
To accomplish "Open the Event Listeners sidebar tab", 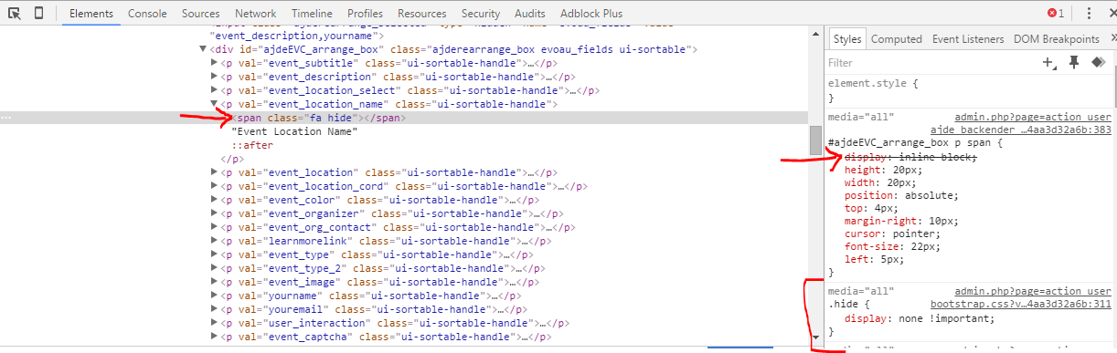I will tap(968, 39).
